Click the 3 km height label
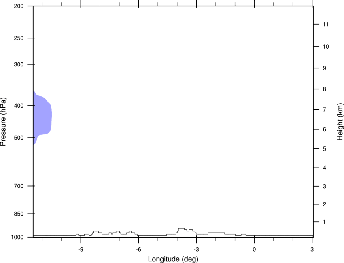Screen dimensions: 344x263 click(x=325, y=186)
